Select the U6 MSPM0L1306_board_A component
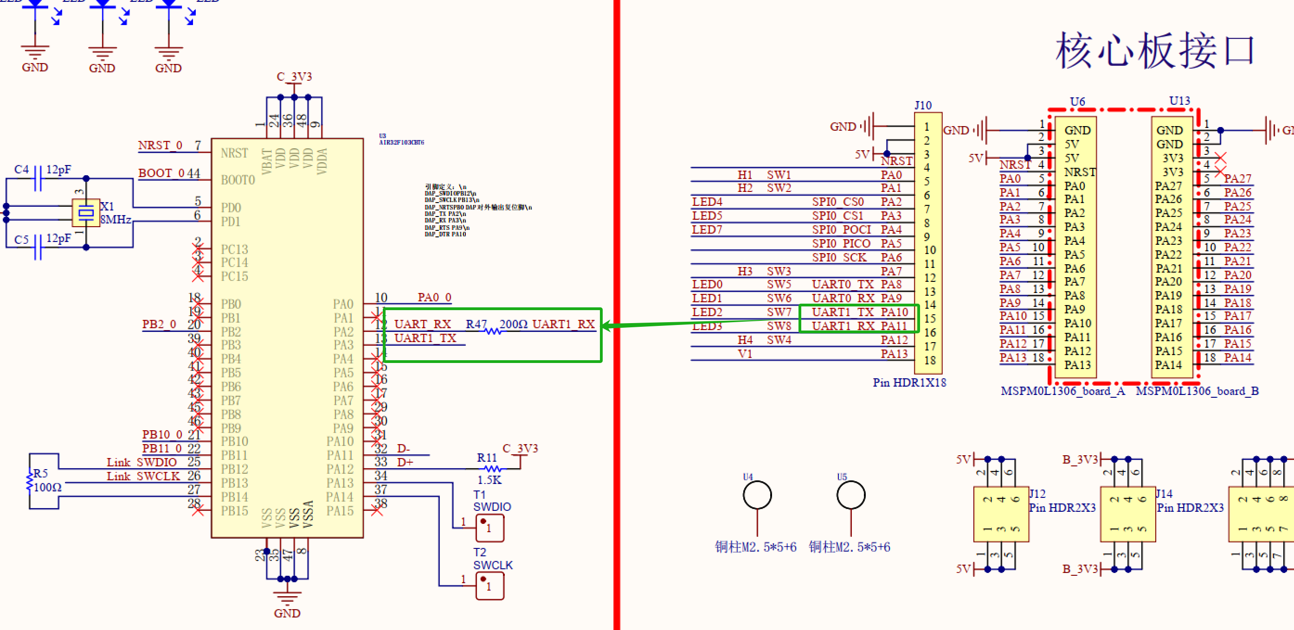This screenshot has width=1294, height=630. pyautogui.click(x=1075, y=247)
